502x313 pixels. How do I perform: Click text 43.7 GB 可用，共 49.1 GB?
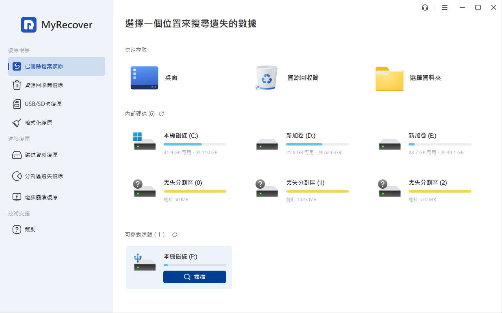coord(436,153)
